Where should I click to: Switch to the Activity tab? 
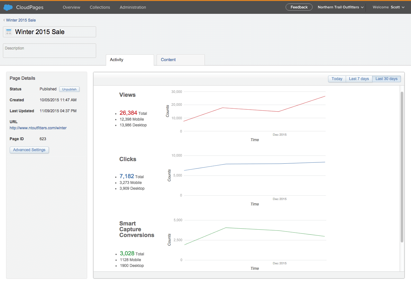(130, 60)
